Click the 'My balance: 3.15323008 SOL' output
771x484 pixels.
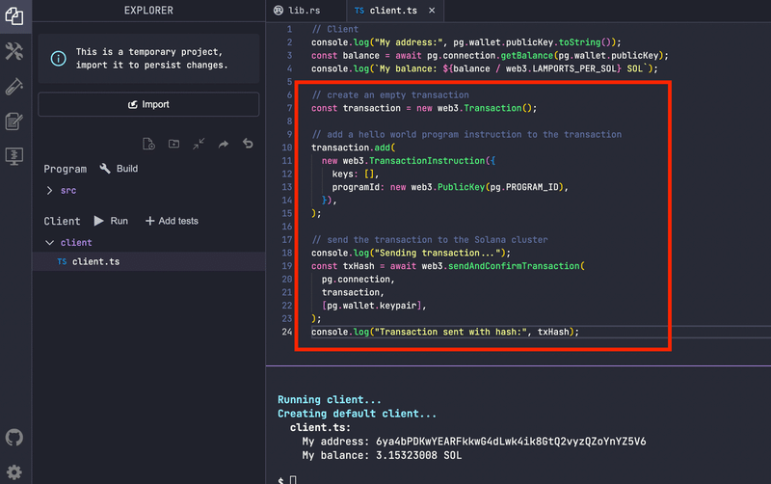tap(382, 455)
